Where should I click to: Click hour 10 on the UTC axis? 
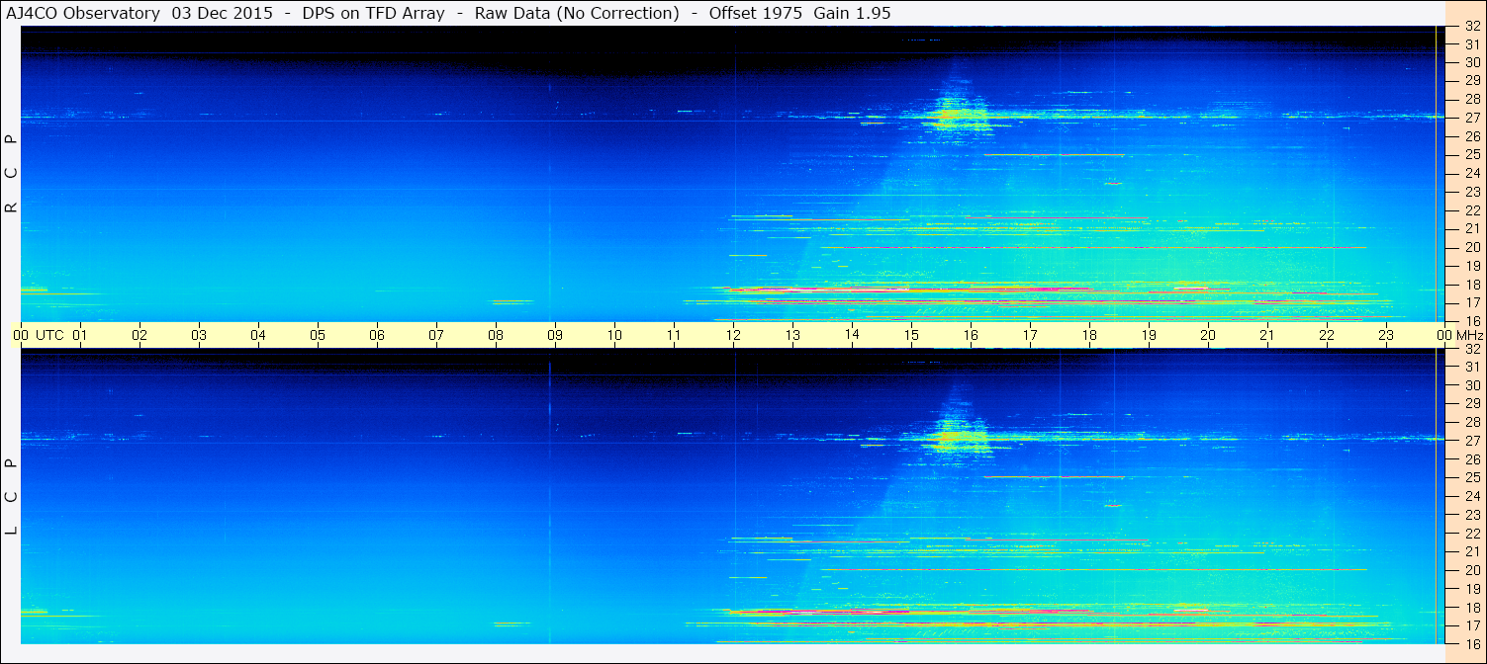click(614, 335)
